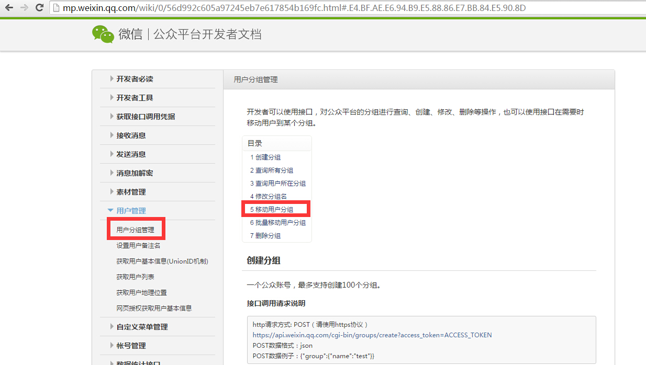Click the WeChat logo in header
This screenshot has height=365, width=646.
(103, 34)
